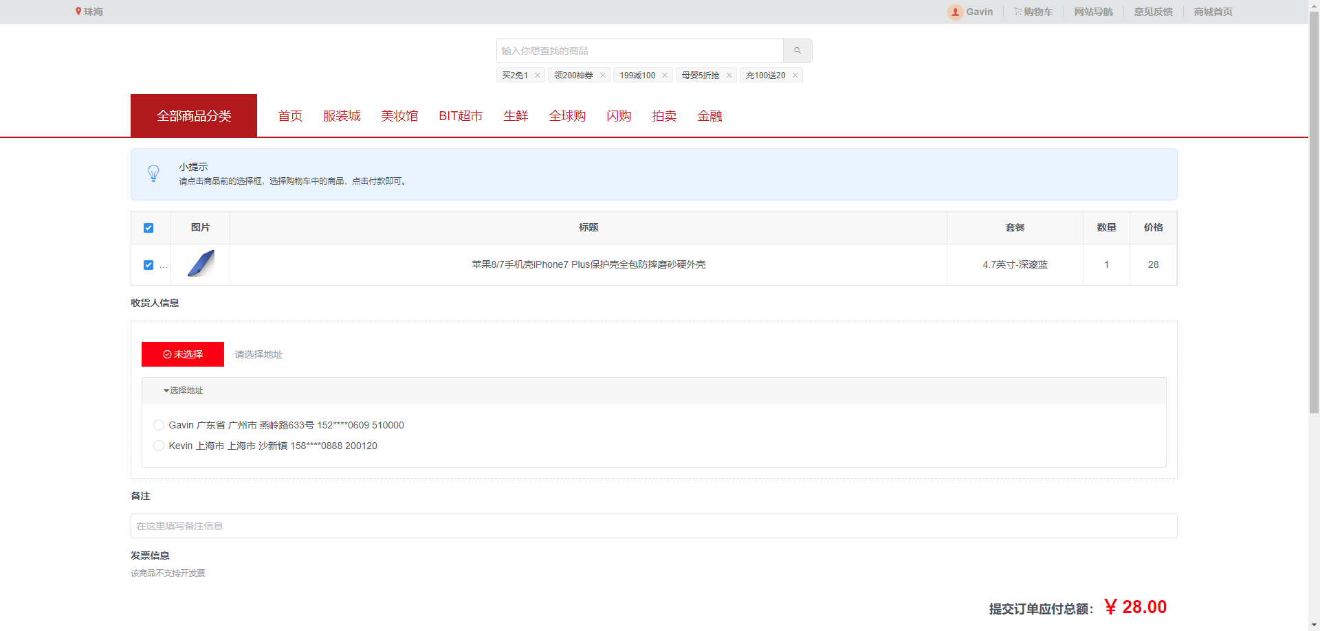Remove the 充100送20 search tag

(795, 76)
